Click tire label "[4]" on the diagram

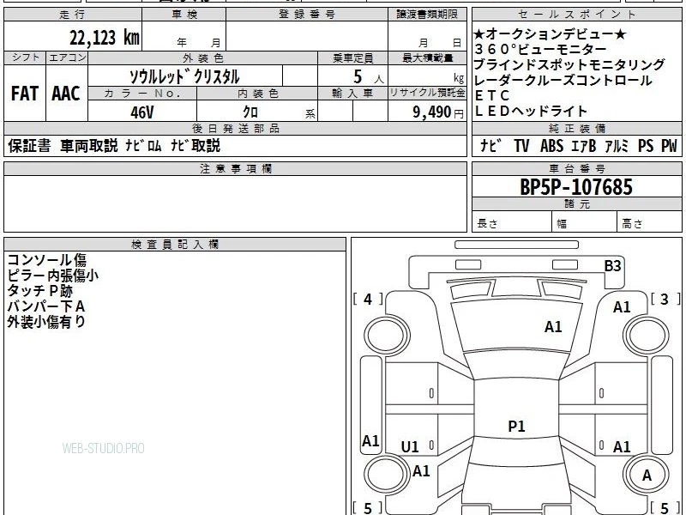[368, 300]
